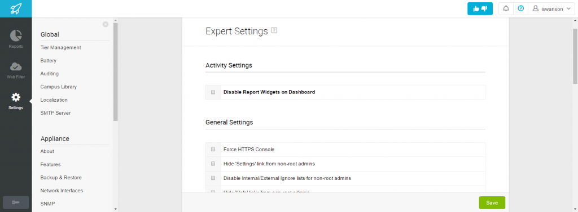
Task: Open SNMP settings
Action: click(47, 204)
